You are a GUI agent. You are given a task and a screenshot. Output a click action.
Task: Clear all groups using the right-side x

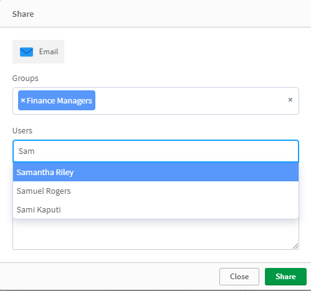290,100
